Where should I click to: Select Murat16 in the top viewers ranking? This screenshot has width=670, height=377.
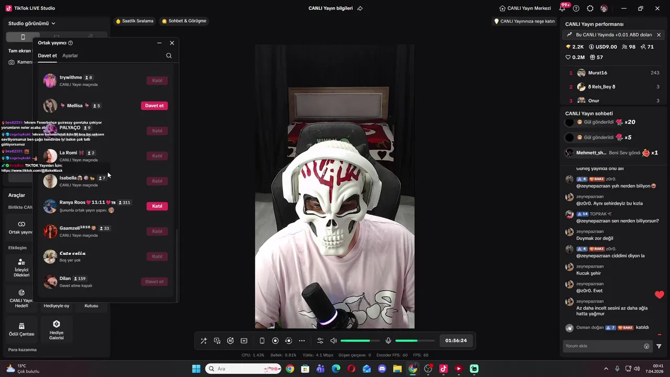point(615,73)
